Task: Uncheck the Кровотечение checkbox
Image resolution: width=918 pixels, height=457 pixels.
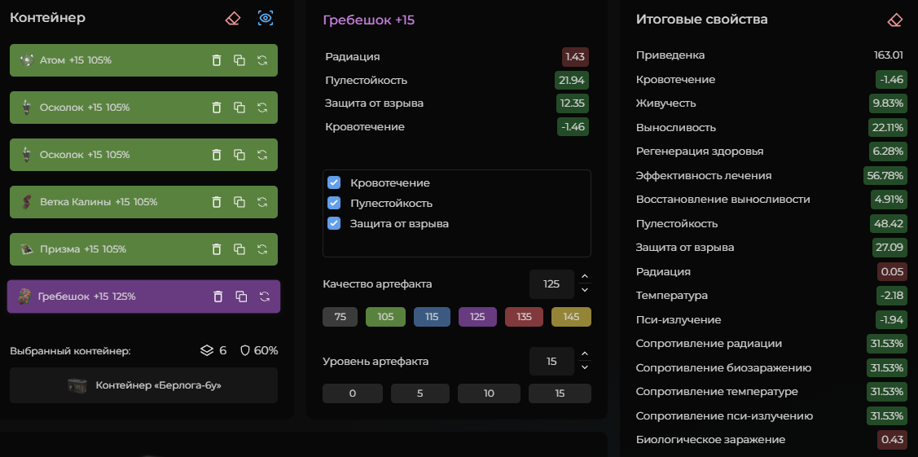Action: point(334,182)
